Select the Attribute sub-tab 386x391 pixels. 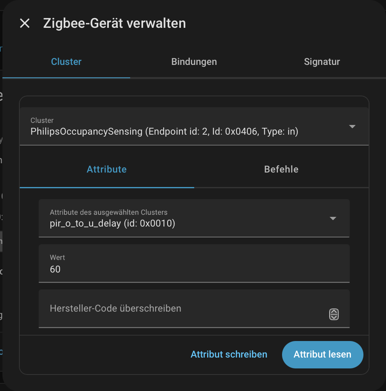coord(107,169)
